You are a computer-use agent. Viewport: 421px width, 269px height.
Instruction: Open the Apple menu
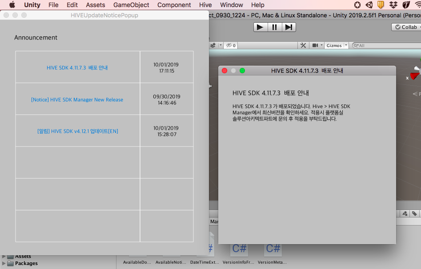click(x=12, y=5)
